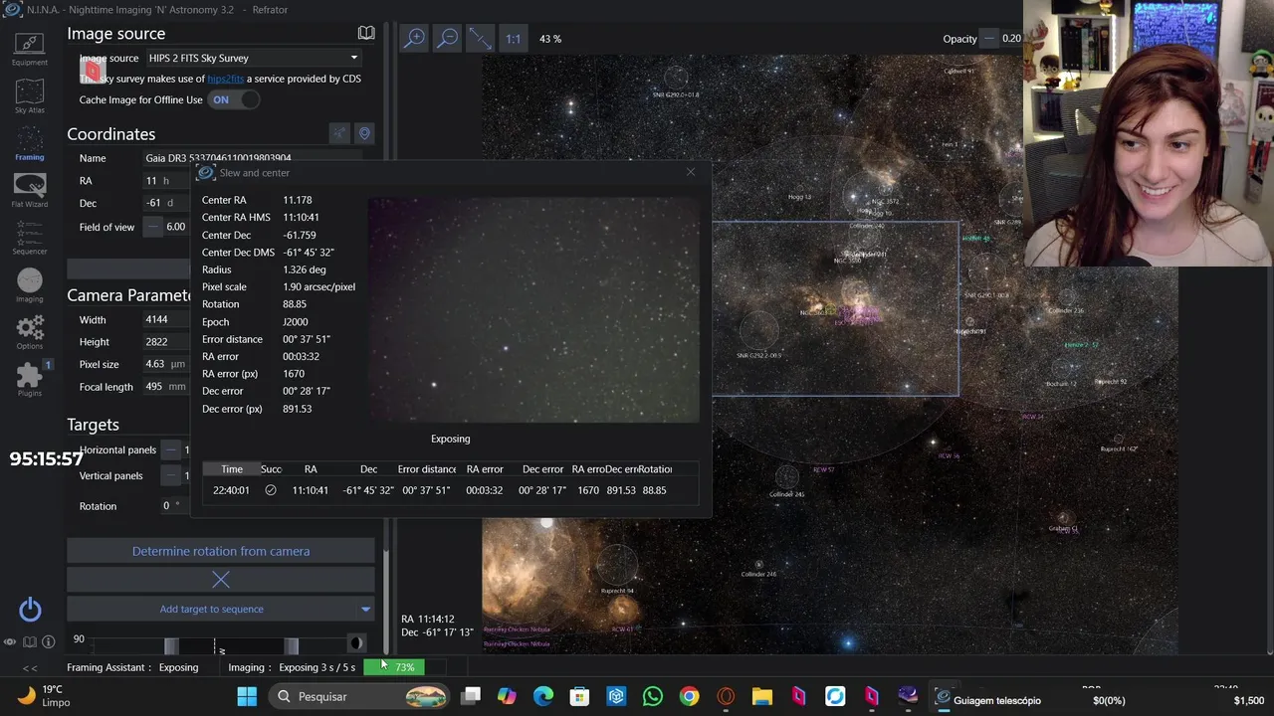Select the Framing sidebar tab

point(29,144)
